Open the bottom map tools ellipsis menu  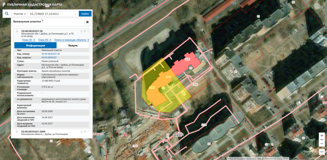pyautogui.click(x=322, y=151)
